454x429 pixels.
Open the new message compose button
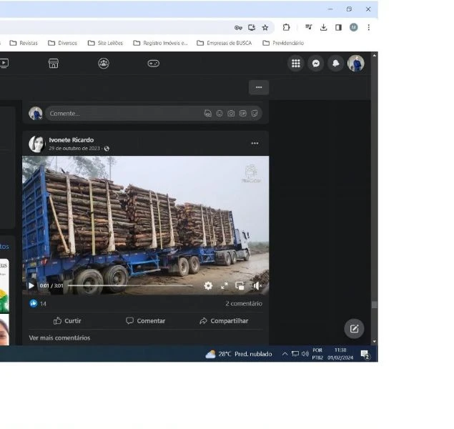click(x=354, y=329)
